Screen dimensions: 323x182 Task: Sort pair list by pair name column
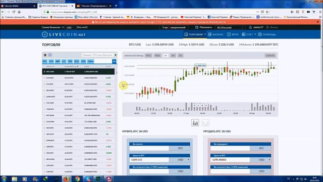[50, 67]
